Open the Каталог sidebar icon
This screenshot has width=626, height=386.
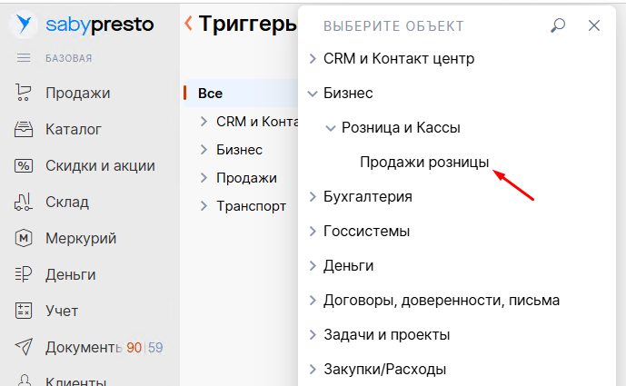(x=24, y=129)
